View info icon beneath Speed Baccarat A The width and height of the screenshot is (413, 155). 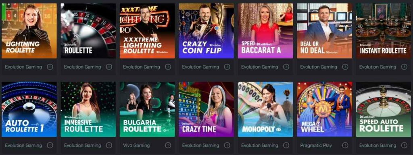click(x=286, y=67)
